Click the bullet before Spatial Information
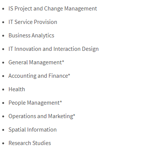This screenshot has height=151, width=148. [x=3, y=130]
